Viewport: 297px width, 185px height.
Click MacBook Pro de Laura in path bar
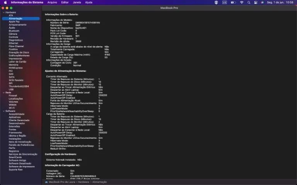pyautogui.click(x=62, y=182)
